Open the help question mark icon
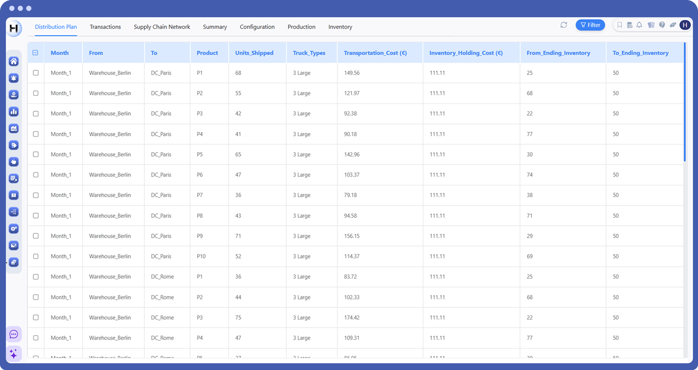Viewport: 698px width, 370px height. point(662,25)
